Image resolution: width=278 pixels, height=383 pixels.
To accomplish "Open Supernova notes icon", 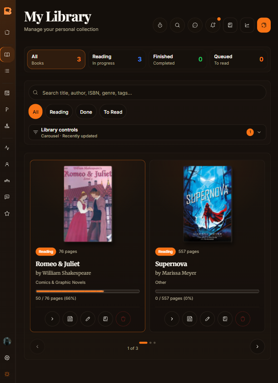I will coord(189,319).
